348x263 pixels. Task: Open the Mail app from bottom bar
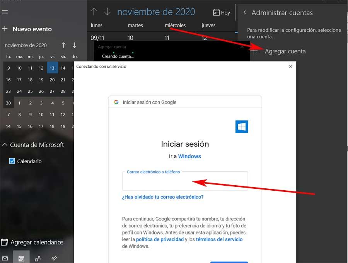pos(5,258)
